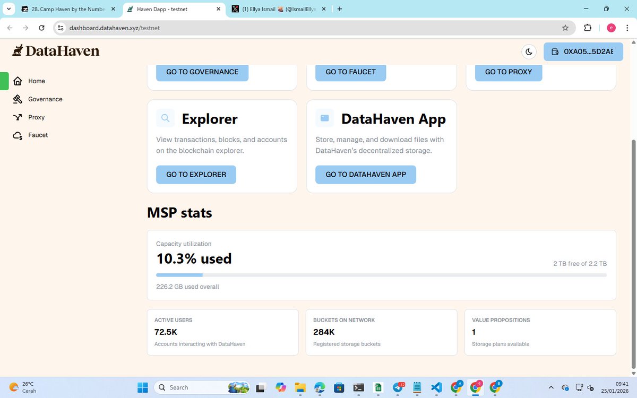Click the browser forward arrow
The height and width of the screenshot is (398, 637).
[x=25, y=28]
